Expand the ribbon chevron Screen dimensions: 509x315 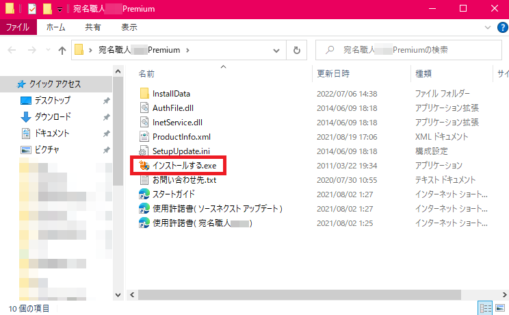tap(488, 27)
